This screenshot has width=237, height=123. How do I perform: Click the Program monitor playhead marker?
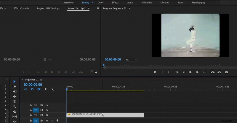click(x=104, y=65)
